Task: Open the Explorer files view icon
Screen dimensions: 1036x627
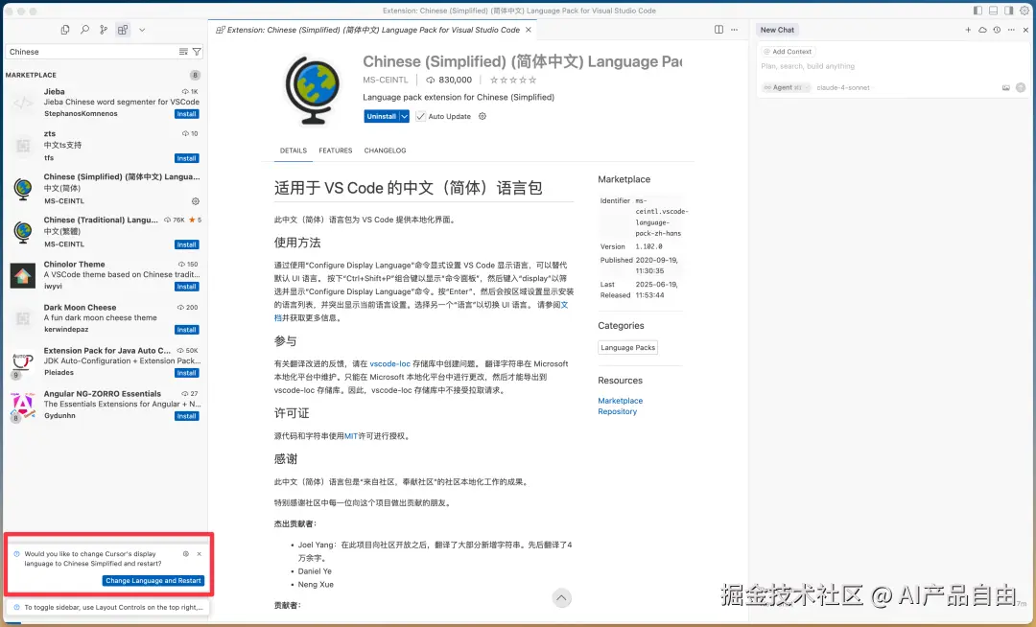Action: click(x=65, y=30)
